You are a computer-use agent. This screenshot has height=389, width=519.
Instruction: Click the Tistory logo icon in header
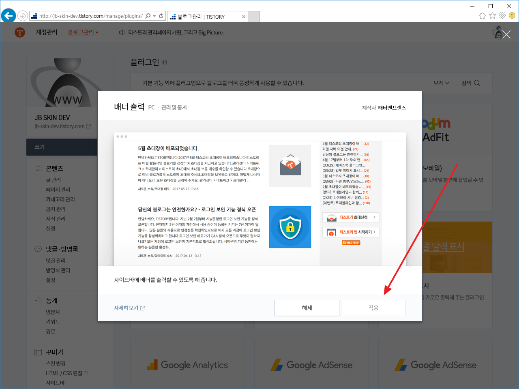(20, 32)
